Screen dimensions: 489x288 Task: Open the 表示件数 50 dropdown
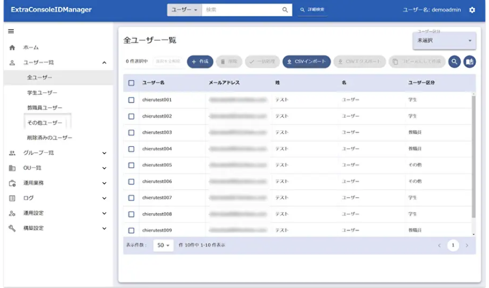[x=163, y=245]
